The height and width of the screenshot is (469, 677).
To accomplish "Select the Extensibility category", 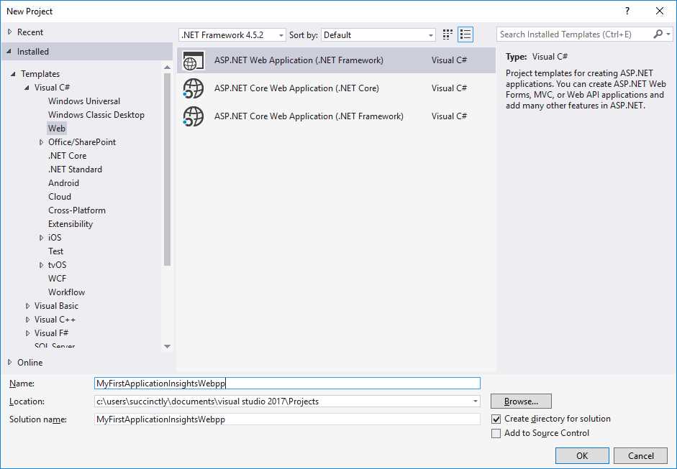I will tap(71, 224).
